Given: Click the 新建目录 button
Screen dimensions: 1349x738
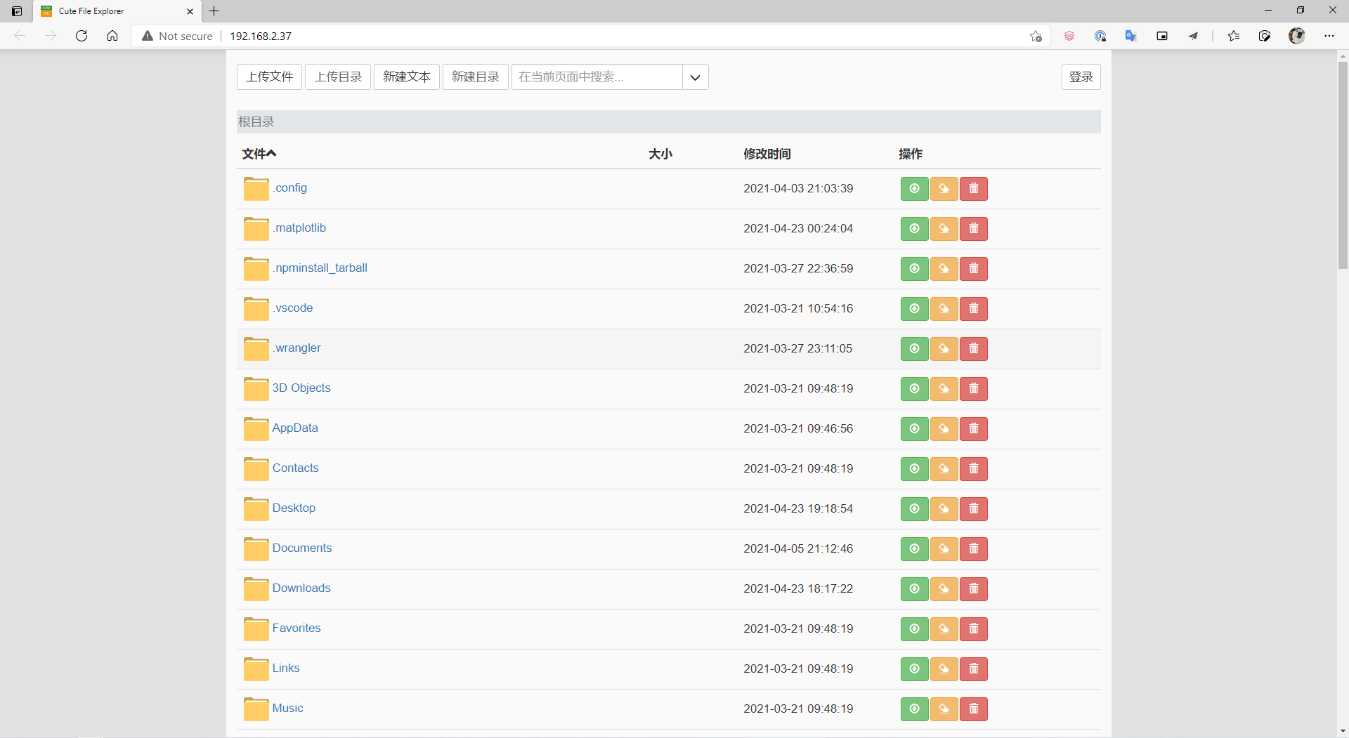Looking at the screenshot, I should [x=476, y=77].
